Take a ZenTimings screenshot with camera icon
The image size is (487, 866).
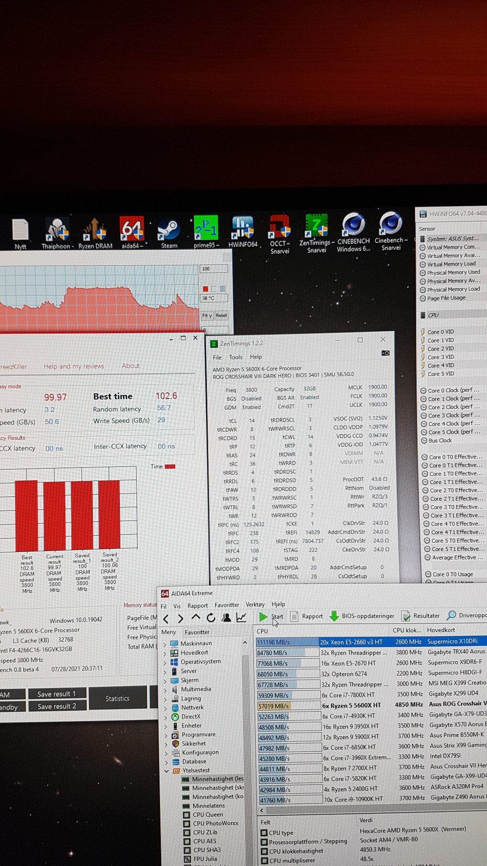(385, 353)
